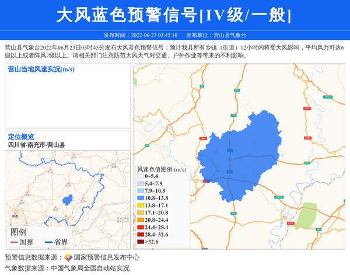This screenshot has height=275, width=350.
Task: Select the 24.4~28.4 red legend swatch
Action: pos(141,227)
